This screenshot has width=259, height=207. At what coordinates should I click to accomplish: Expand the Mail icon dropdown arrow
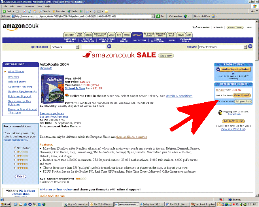[90, 11]
